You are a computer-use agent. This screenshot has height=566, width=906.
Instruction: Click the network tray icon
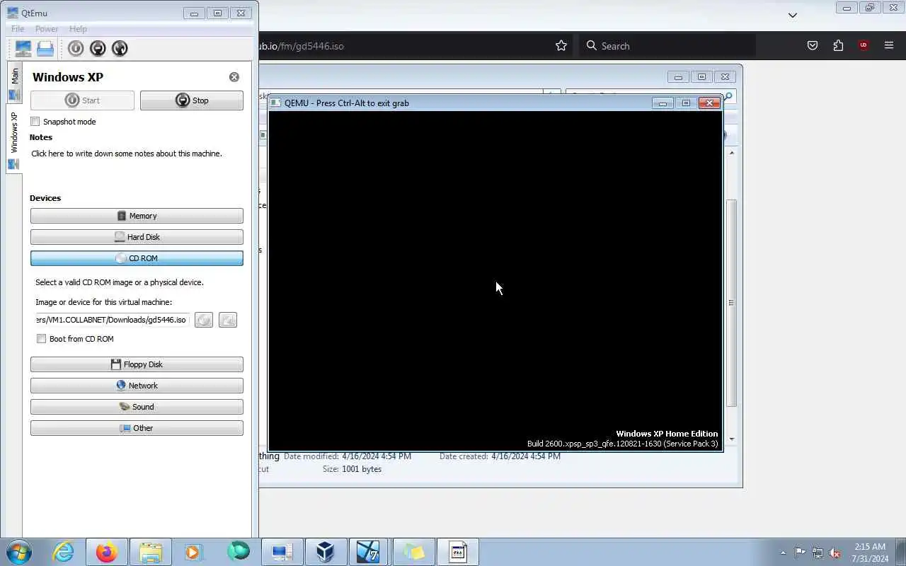point(818,553)
